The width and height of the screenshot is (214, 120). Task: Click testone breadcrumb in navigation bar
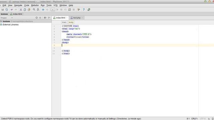tap(4, 14)
